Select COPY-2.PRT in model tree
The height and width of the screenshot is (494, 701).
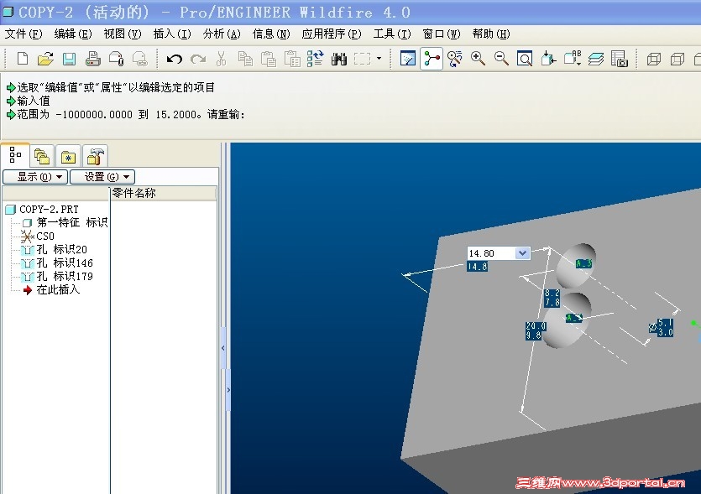click(49, 209)
